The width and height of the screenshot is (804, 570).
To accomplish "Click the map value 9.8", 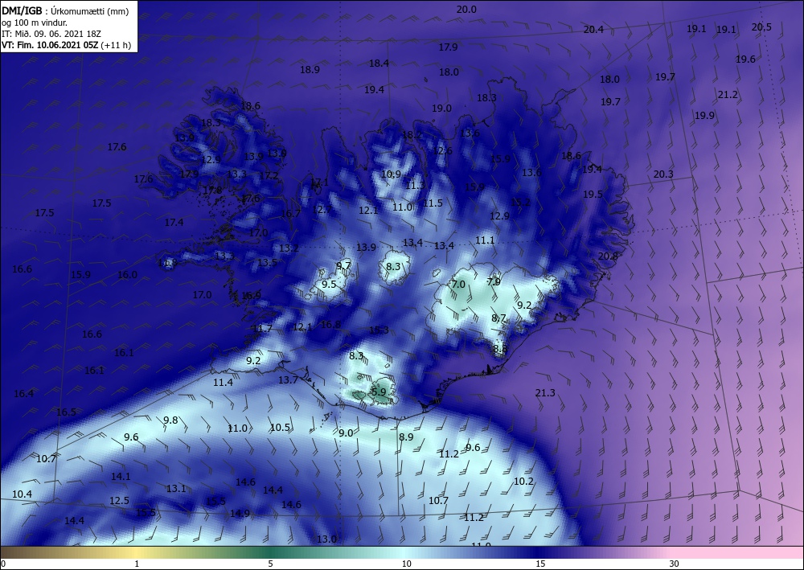I will 170,420.
